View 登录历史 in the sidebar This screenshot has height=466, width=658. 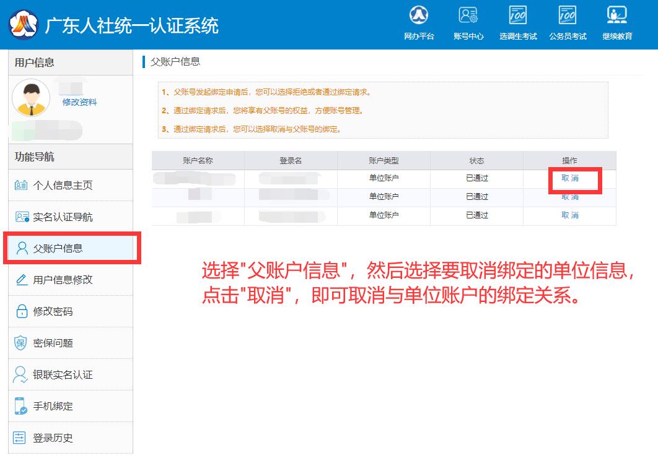coord(53,438)
